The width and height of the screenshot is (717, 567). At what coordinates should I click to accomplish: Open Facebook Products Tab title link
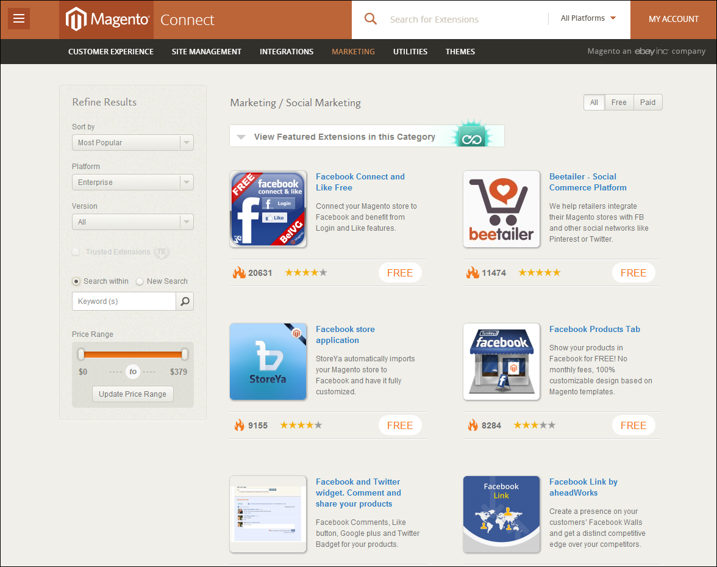594,329
